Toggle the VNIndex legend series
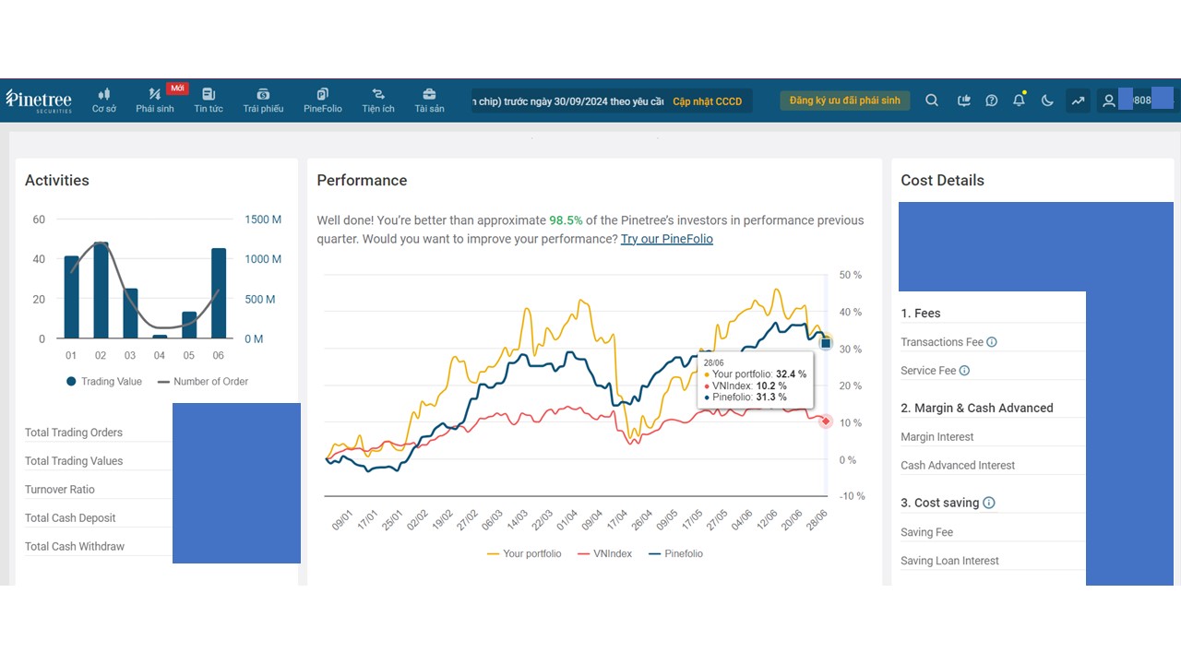This screenshot has height=664, width=1181. tap(604, 553)
